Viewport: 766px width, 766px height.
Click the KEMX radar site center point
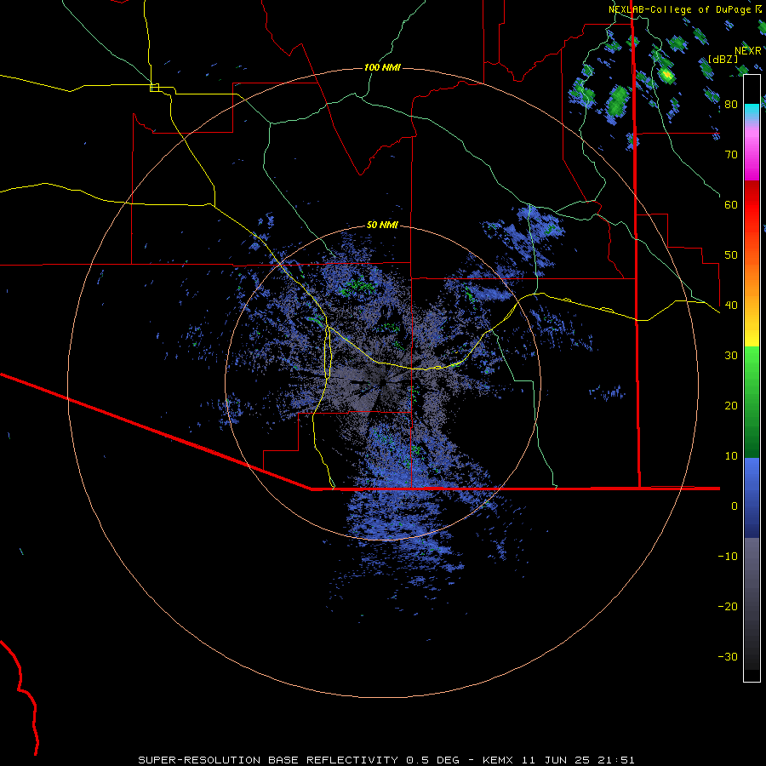pos(382,383)
